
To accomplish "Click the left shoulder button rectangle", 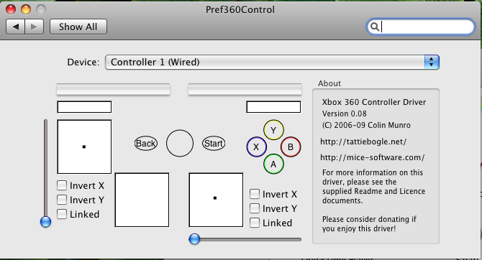I will (x=84, y=107).
